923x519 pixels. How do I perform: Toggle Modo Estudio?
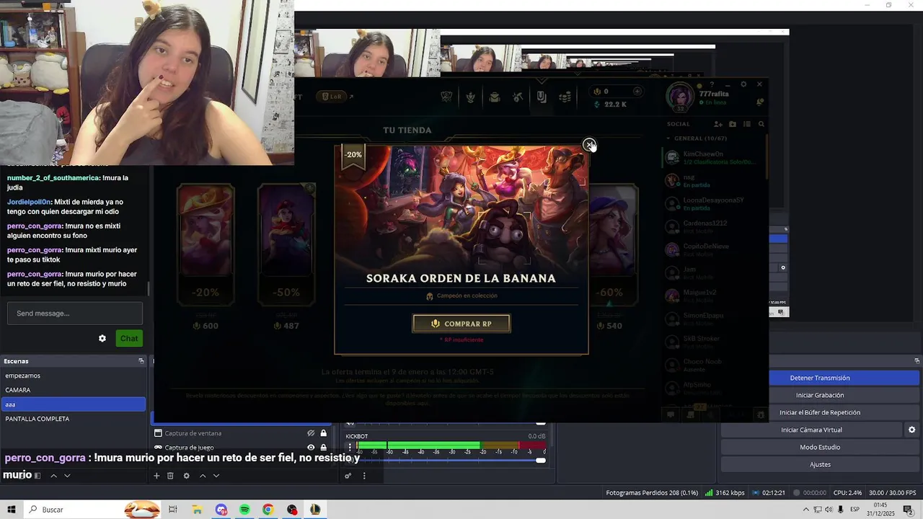tap(820, 447)
